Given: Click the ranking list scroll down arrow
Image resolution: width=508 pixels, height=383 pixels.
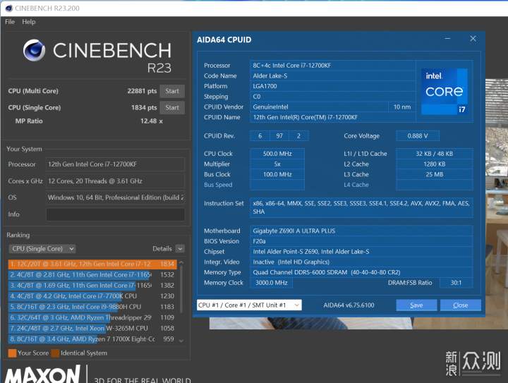Looking at the screenshot, I should (181, 341).
